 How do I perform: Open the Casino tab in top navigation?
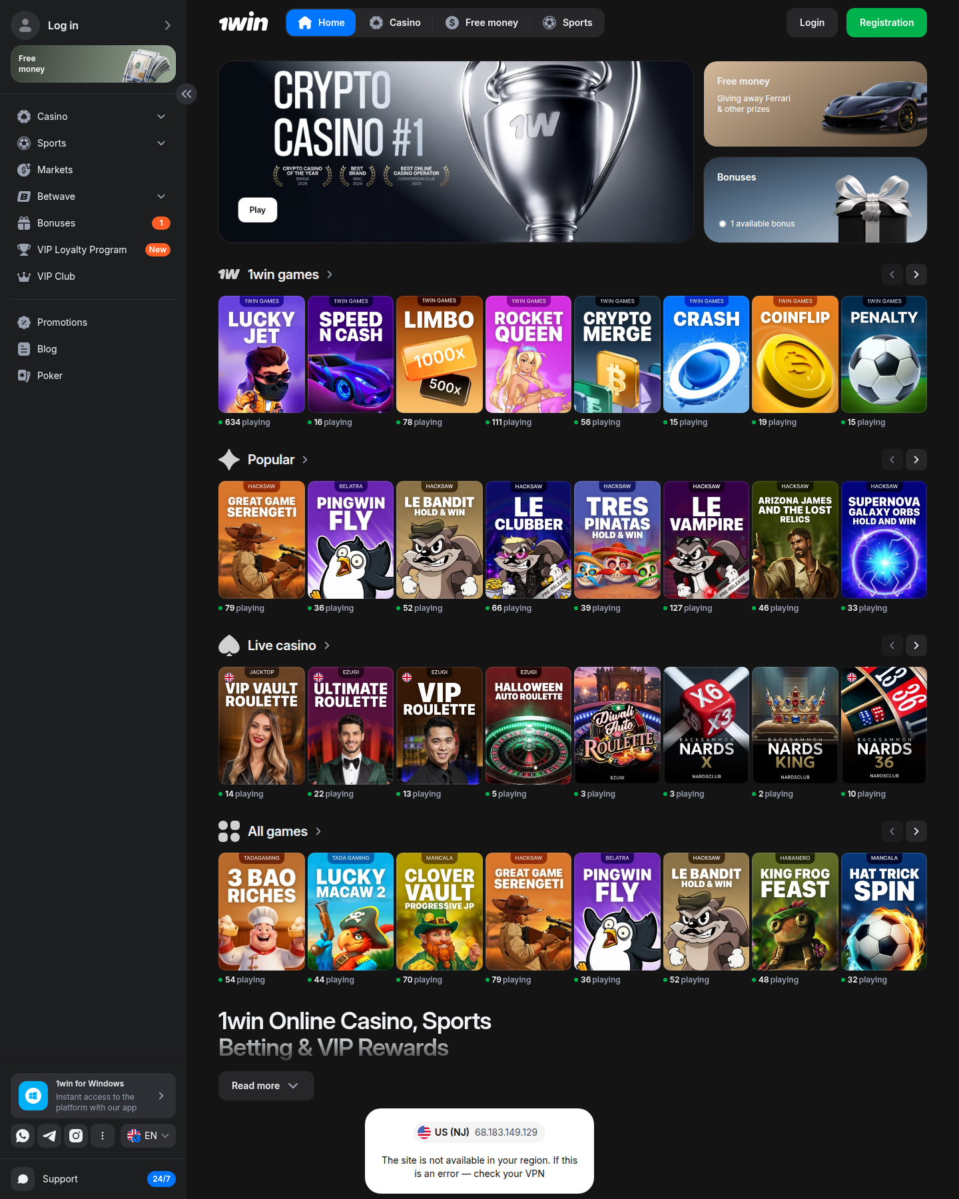coord(395,23)
